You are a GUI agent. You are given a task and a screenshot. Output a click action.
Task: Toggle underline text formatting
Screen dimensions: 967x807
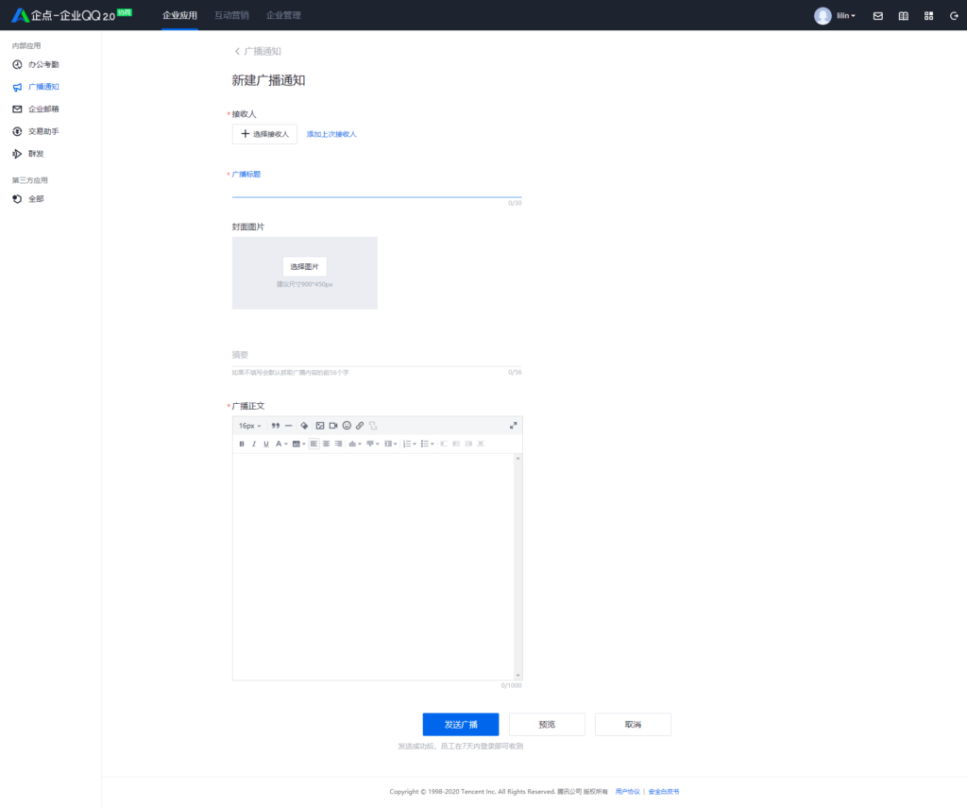coord(266,444)
